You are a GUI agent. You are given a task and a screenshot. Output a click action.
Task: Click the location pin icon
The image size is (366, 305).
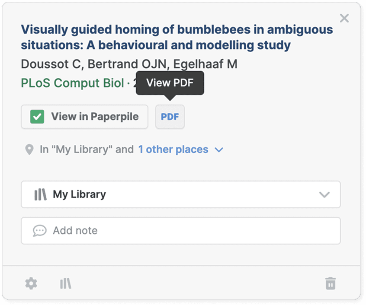pyautogui.click(x=29, y=150)
